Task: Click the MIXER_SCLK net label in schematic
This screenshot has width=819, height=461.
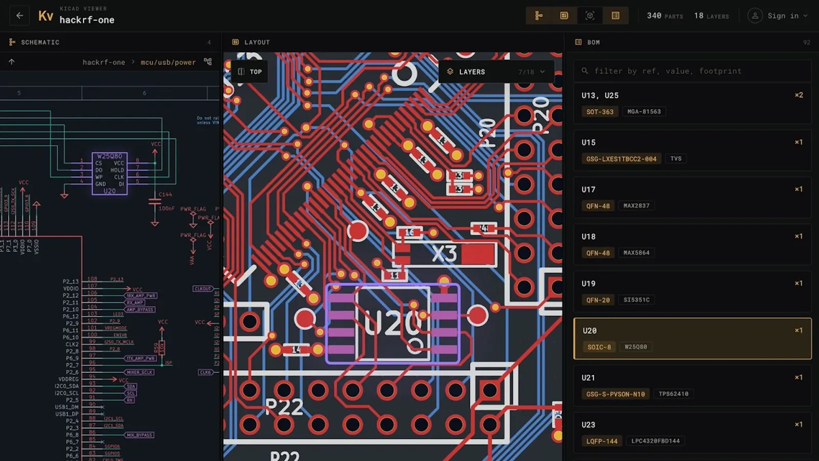Action: [x=140, y=372]
